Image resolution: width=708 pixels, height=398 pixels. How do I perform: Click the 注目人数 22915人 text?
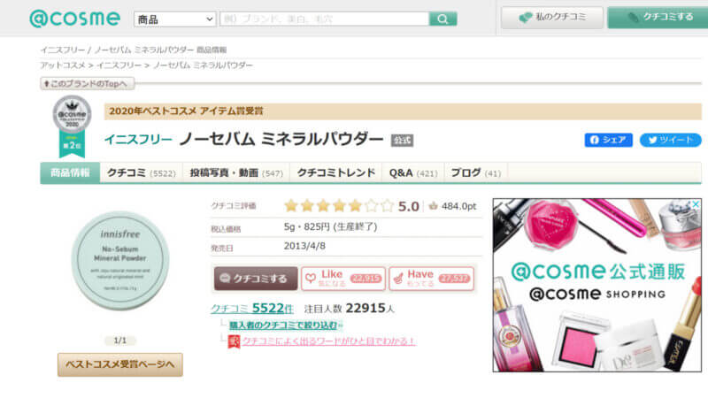(x=349, y=308)
